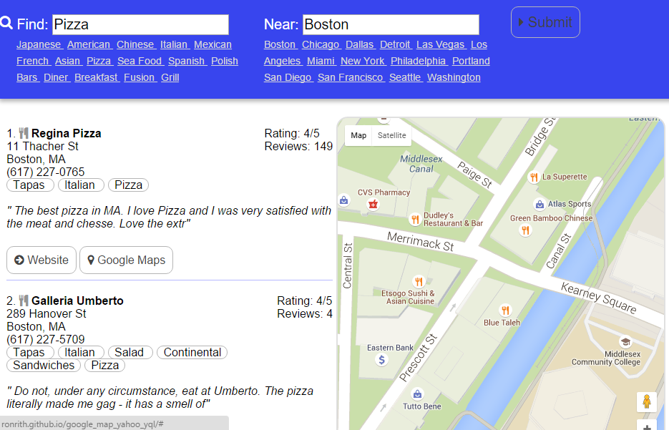Click the Atlas Sports shop marker
The height and width of the screenshot is (430, 669).
point(539,204)
